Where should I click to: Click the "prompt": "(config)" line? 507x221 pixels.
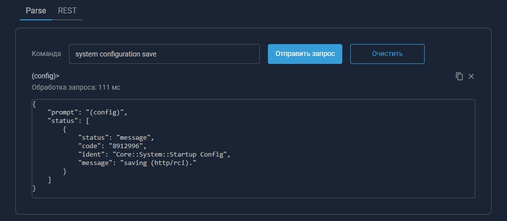pos(87,112)
